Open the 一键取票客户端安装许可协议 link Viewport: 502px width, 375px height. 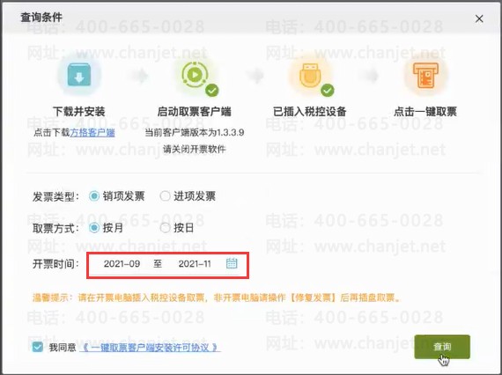pos(150,348)
